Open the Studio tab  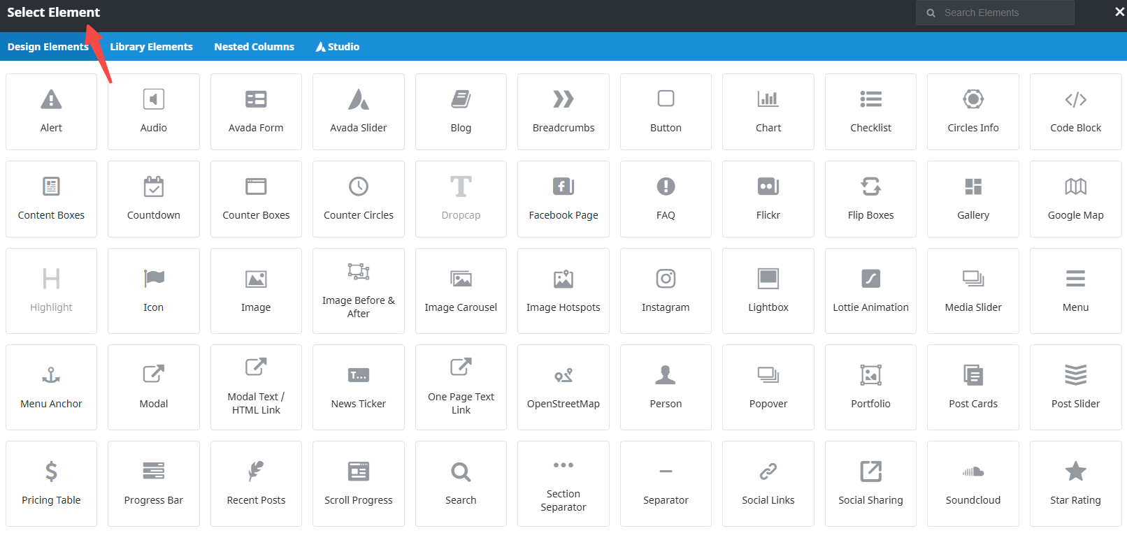pyautogui.click(x=338, y=47)
